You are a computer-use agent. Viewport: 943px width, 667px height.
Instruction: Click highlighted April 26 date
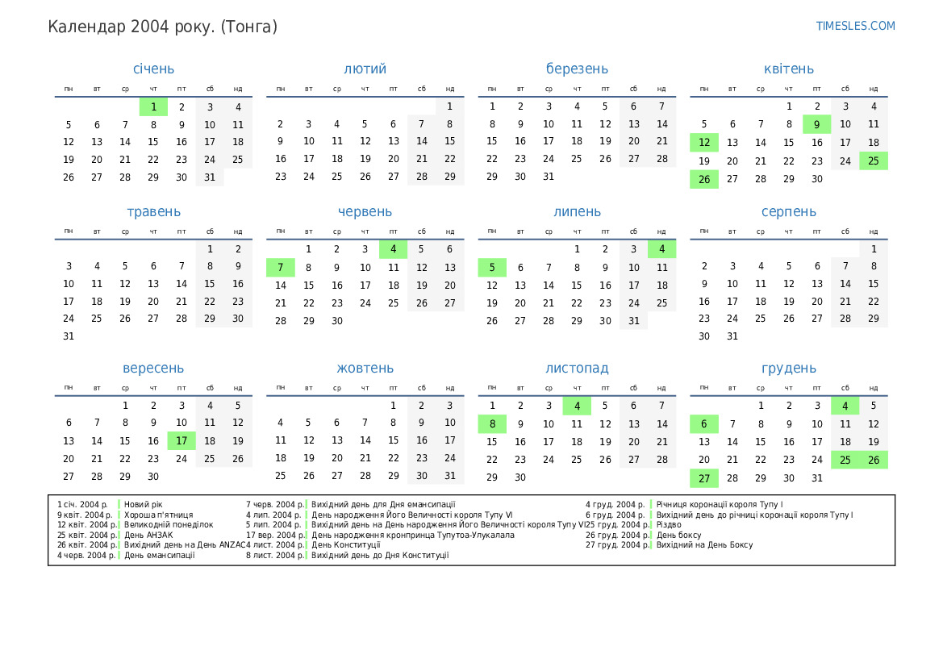click(704, 179)
